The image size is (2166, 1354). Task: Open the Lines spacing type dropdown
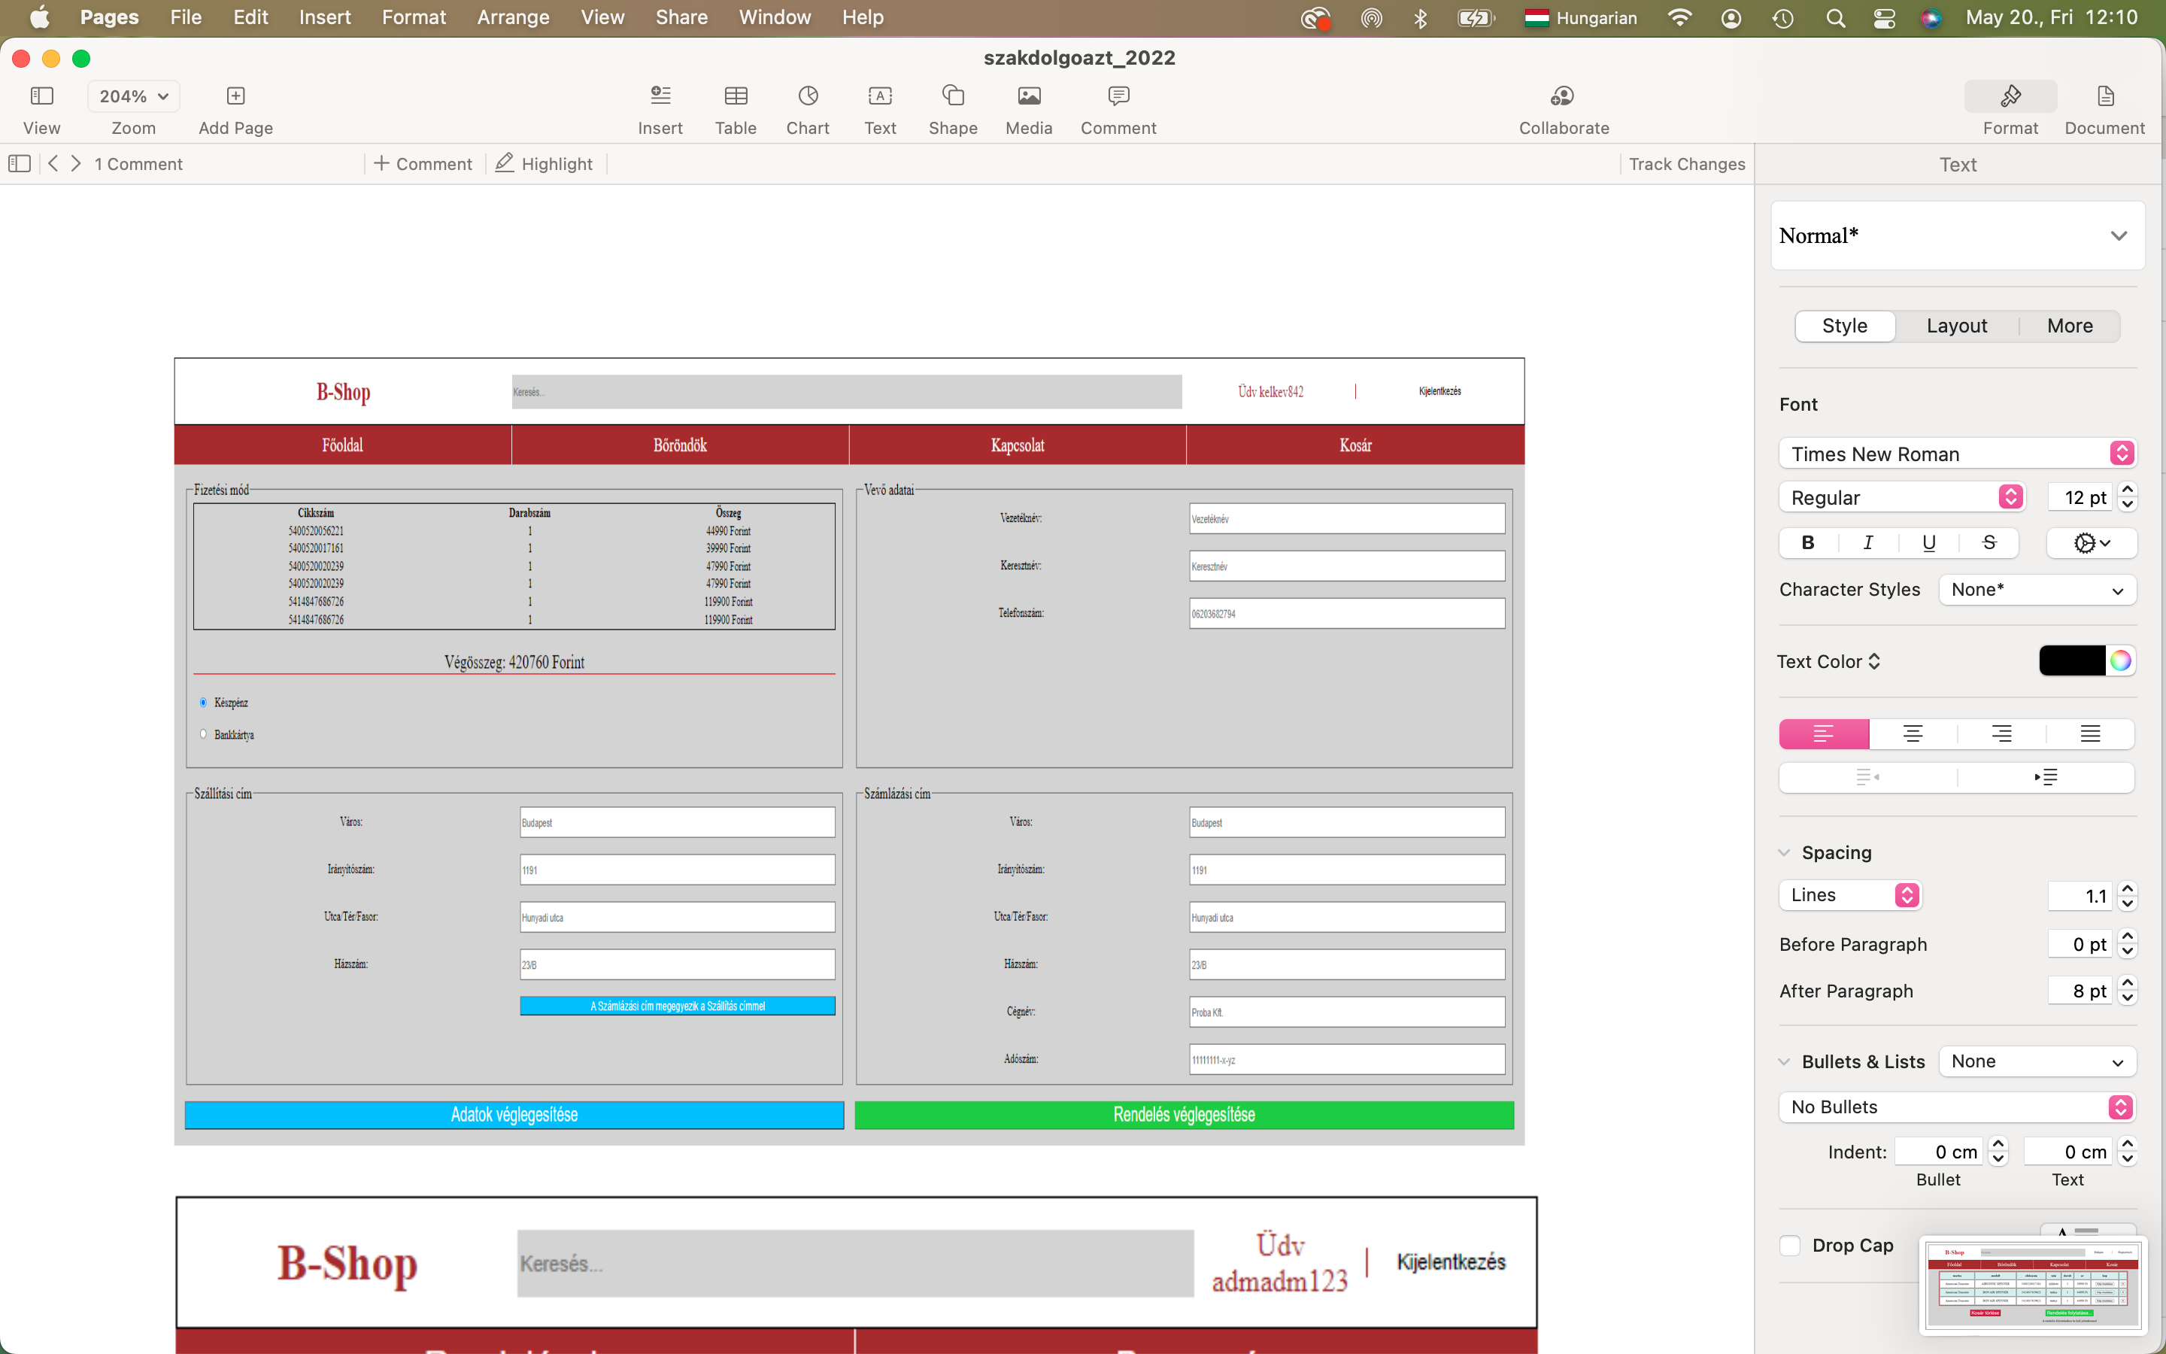click(x=1850, y=894)
